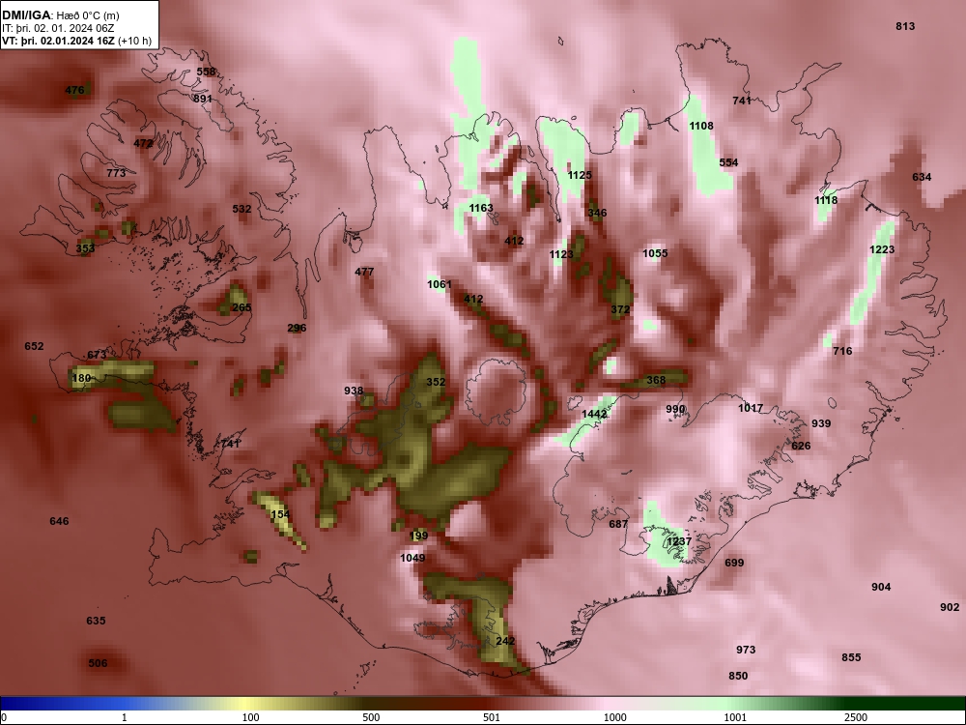Select the 855 map label

click(851, 657)
